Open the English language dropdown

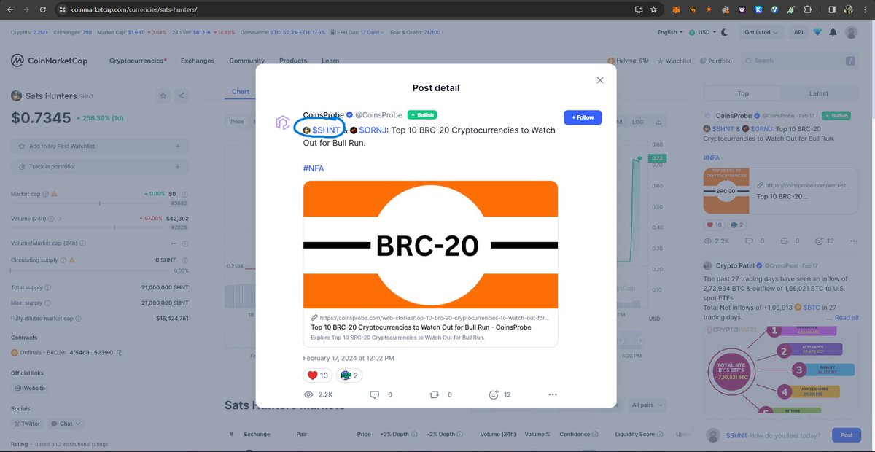click(670, 32)
